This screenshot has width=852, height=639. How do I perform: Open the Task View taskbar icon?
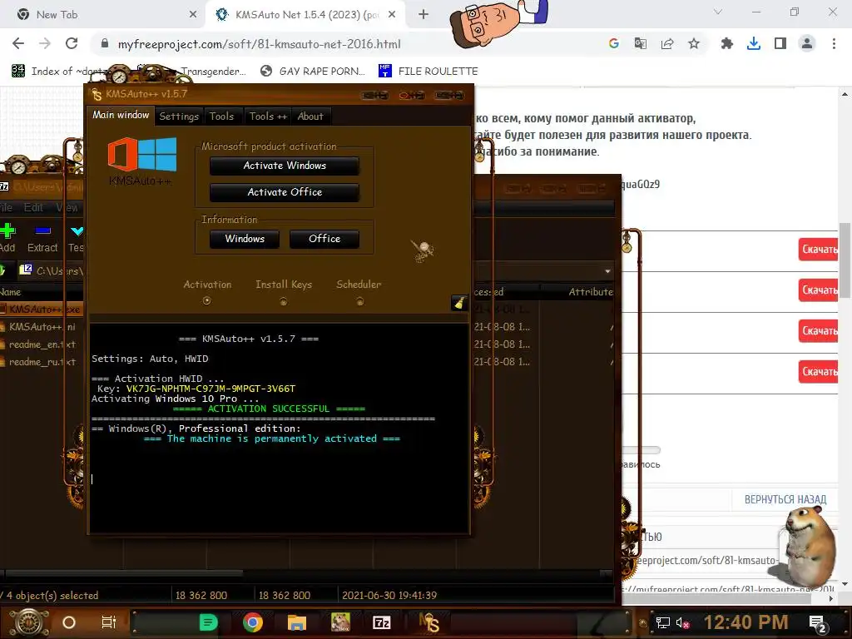point(109,622)
